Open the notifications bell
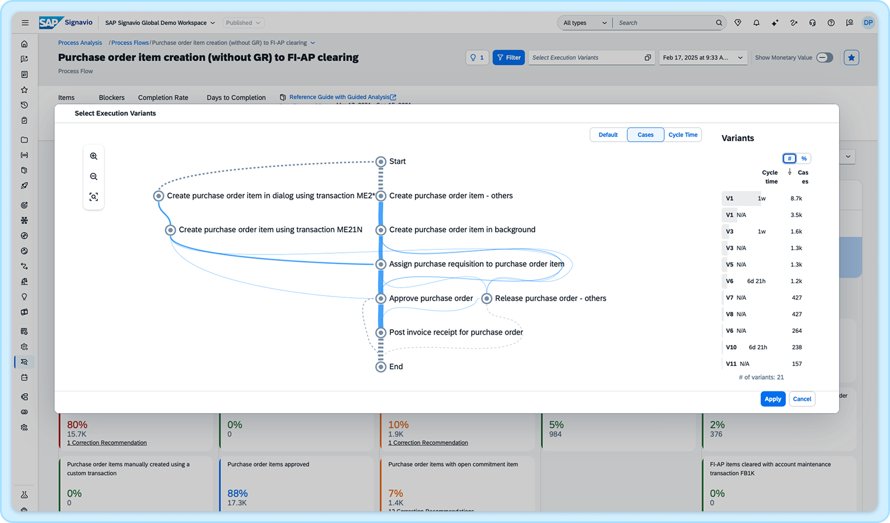The width and height of the screenshot is (890, 523). 757,23
